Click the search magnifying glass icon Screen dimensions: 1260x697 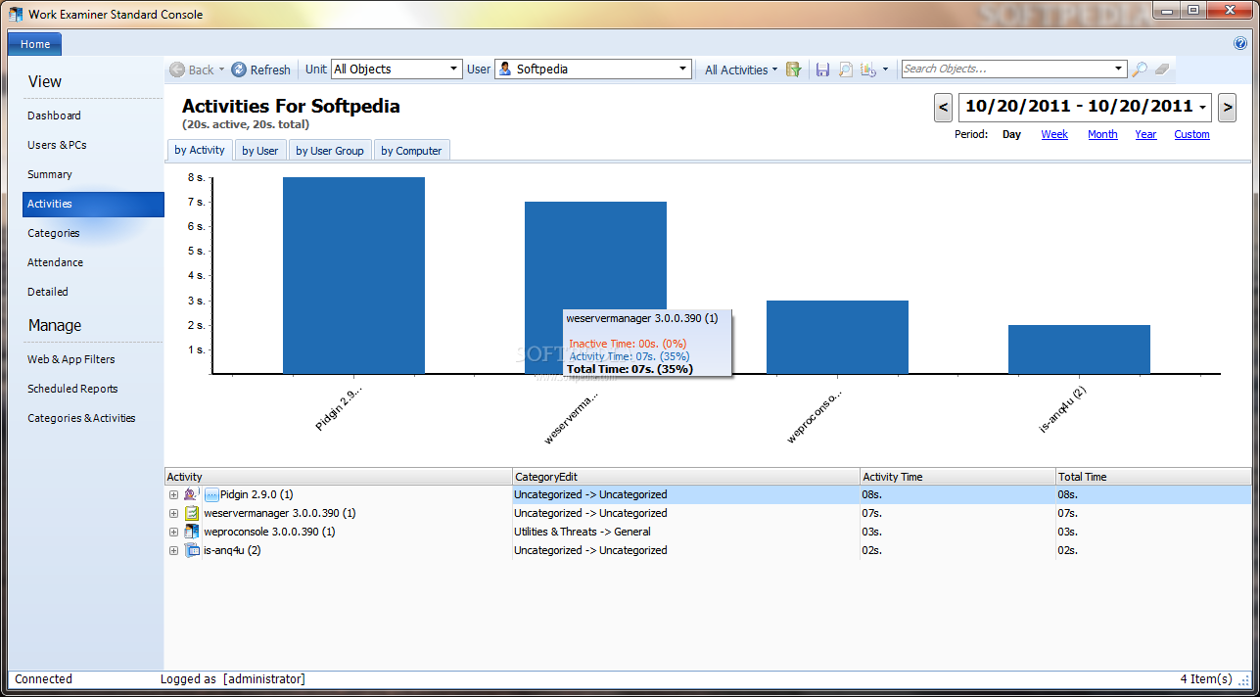coord(1140,70)
